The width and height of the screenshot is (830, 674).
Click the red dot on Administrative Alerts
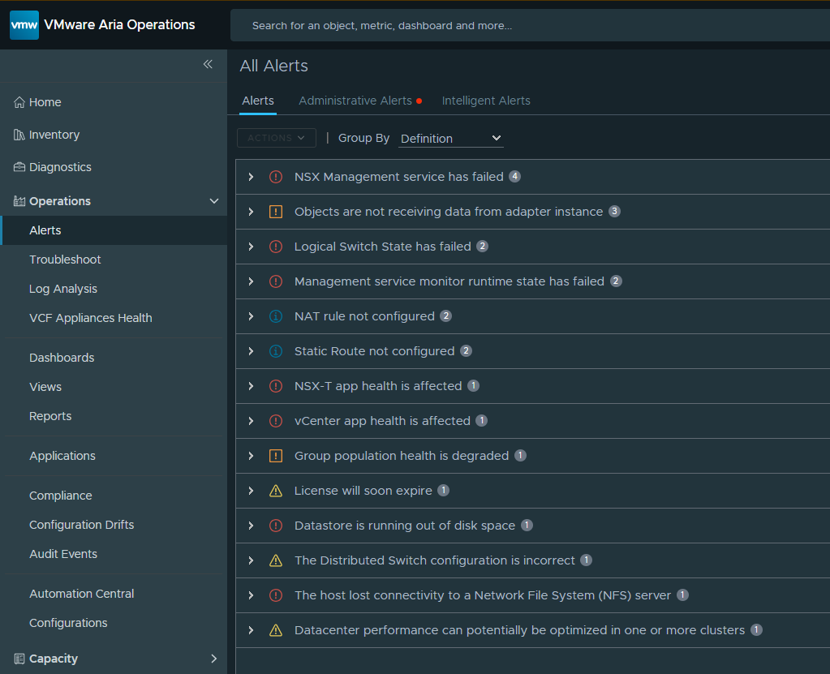click(x=419, y=101)
